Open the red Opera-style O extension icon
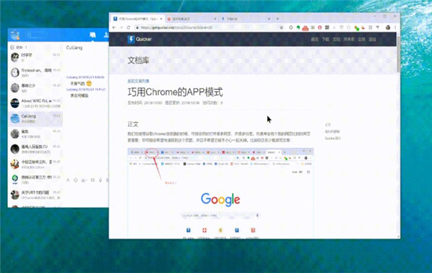432x273 pixels. click(320, 27)
